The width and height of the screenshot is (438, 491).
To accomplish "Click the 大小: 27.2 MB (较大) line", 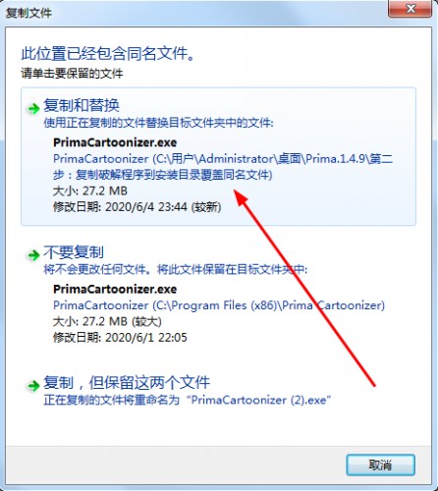I will pos(107,321).
